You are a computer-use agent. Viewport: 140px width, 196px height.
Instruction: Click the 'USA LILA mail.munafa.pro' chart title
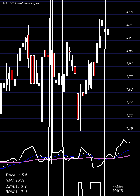21,3
